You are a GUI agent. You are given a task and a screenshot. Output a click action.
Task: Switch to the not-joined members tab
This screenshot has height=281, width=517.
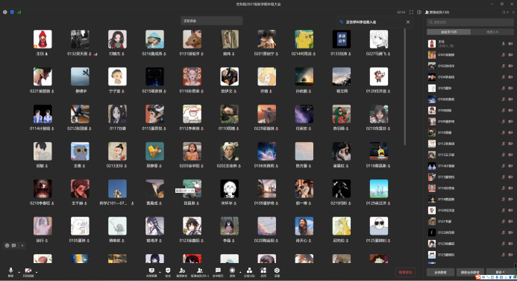[492, 32]
